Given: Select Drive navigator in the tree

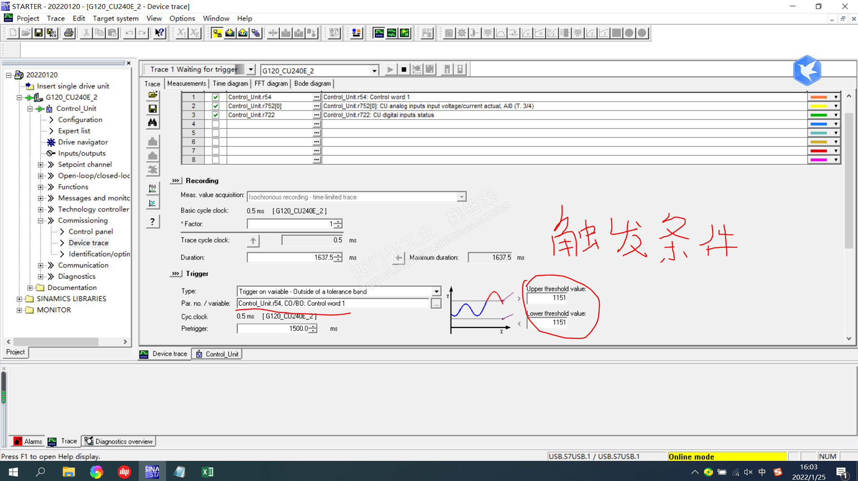Looking at the screenshot, I should pos(83,142).
